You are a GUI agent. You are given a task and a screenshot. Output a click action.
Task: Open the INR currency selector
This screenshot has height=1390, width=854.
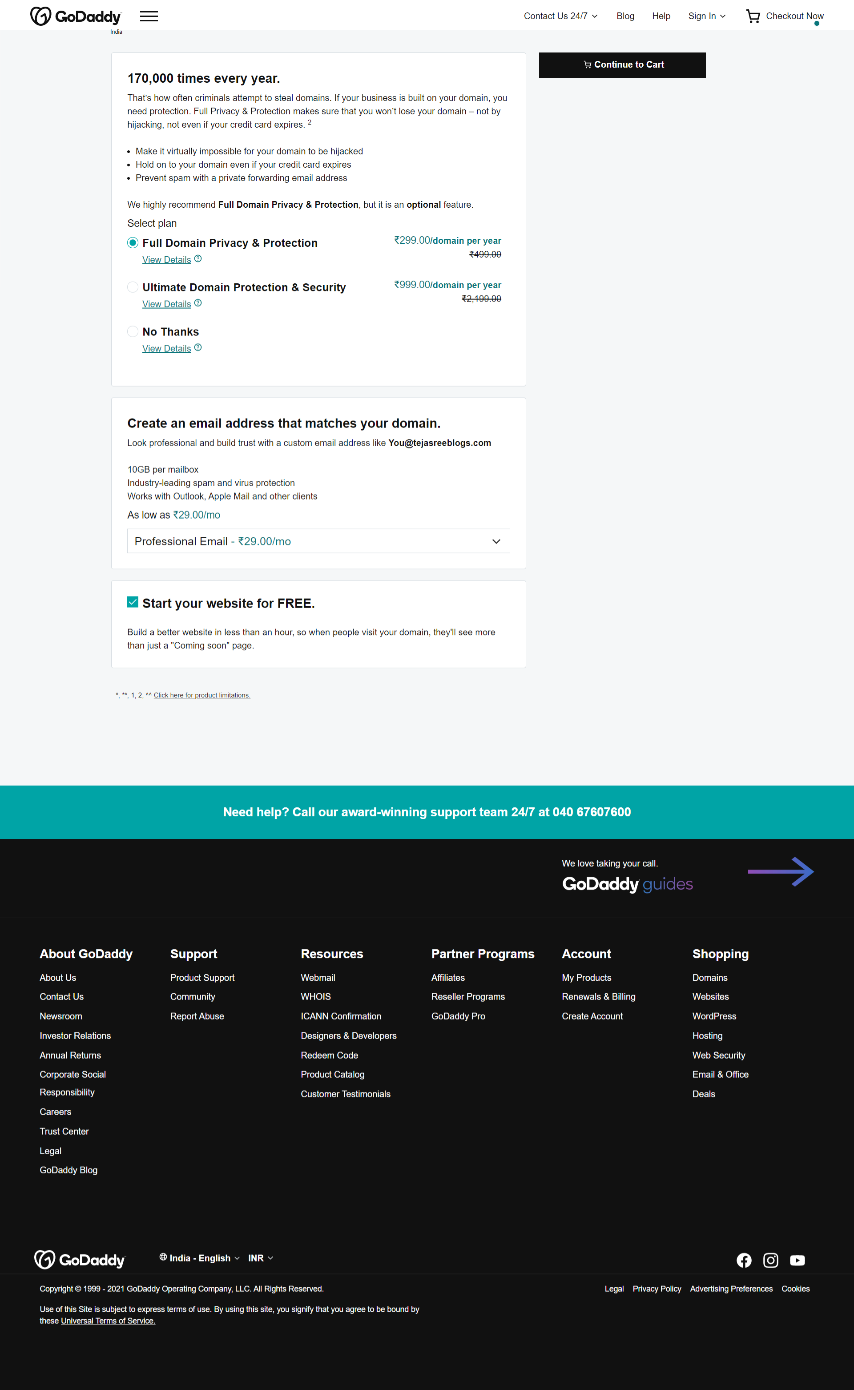click(260, 1258)
